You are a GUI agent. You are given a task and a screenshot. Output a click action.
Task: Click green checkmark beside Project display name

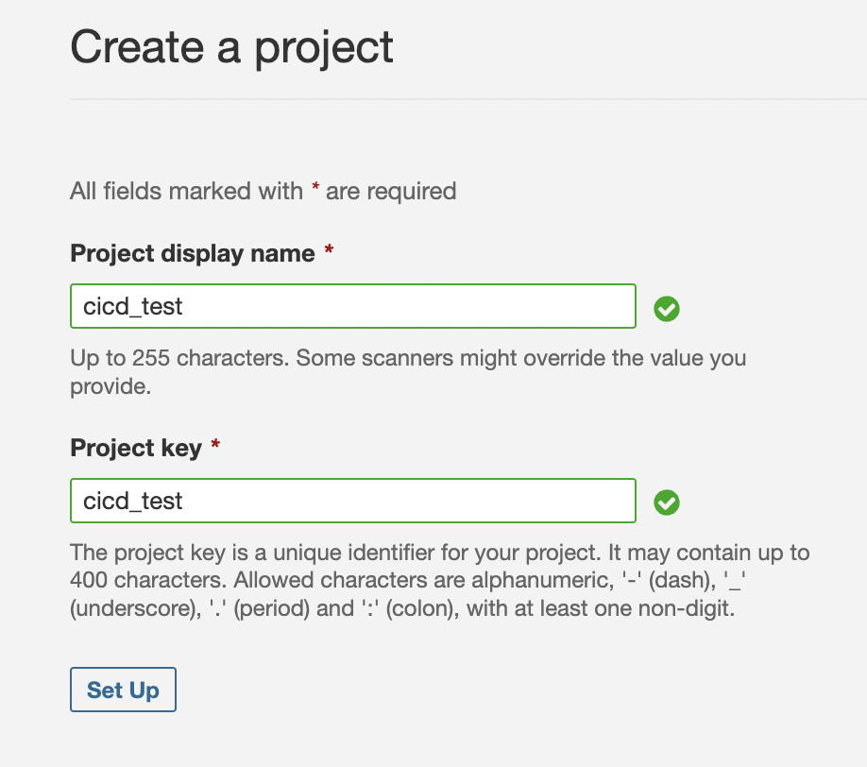pos(667,308)
